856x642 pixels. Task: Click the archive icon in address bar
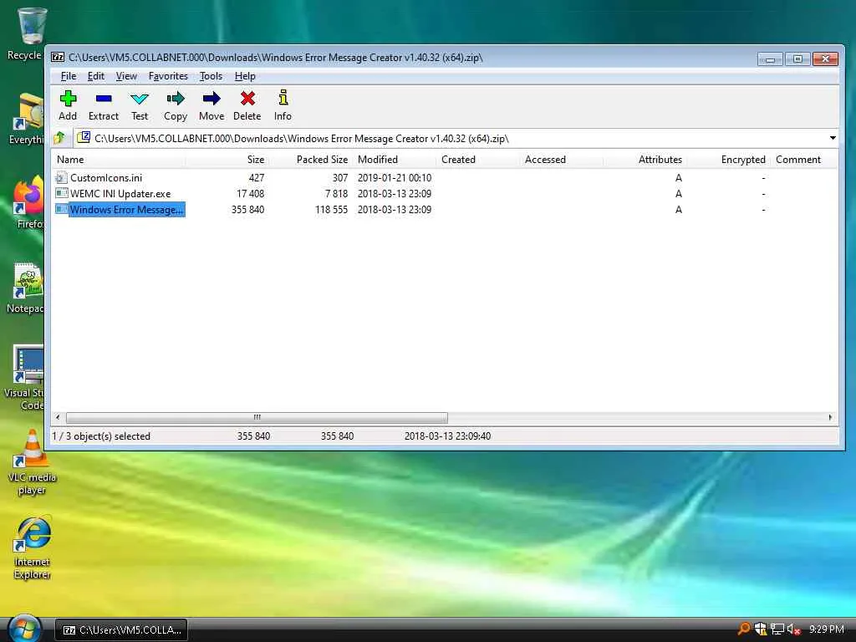pos(84,138)
